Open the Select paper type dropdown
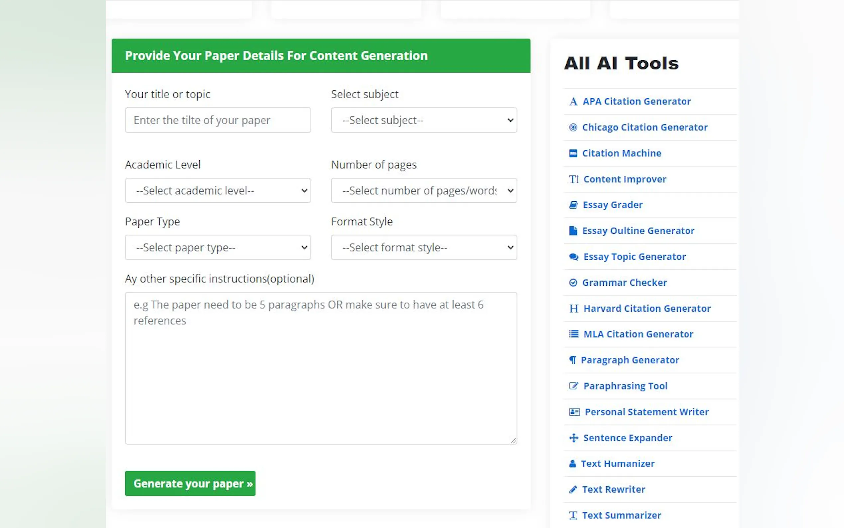Screen dimensions: 844x528 coord(218,247)
